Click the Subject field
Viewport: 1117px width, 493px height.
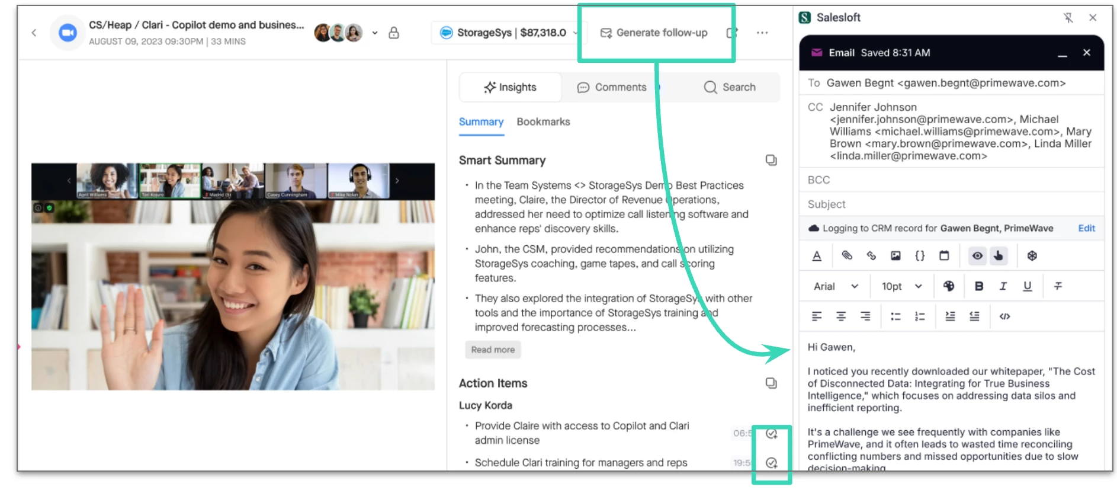pyautogui.click(x=951, y=204)
